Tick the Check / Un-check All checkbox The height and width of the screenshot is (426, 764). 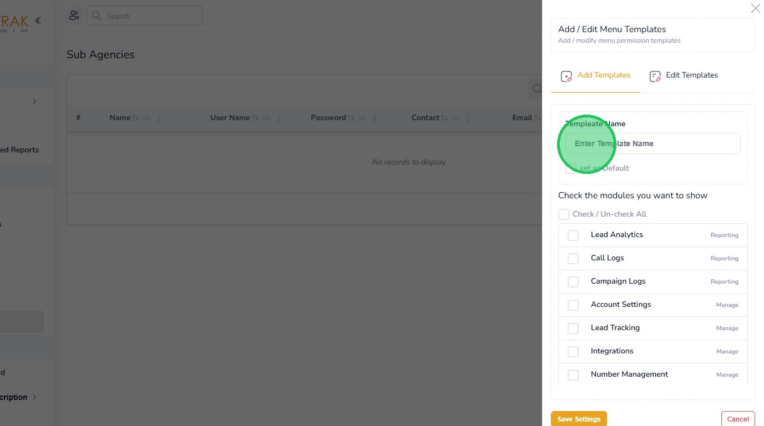[x=564, y=214]
